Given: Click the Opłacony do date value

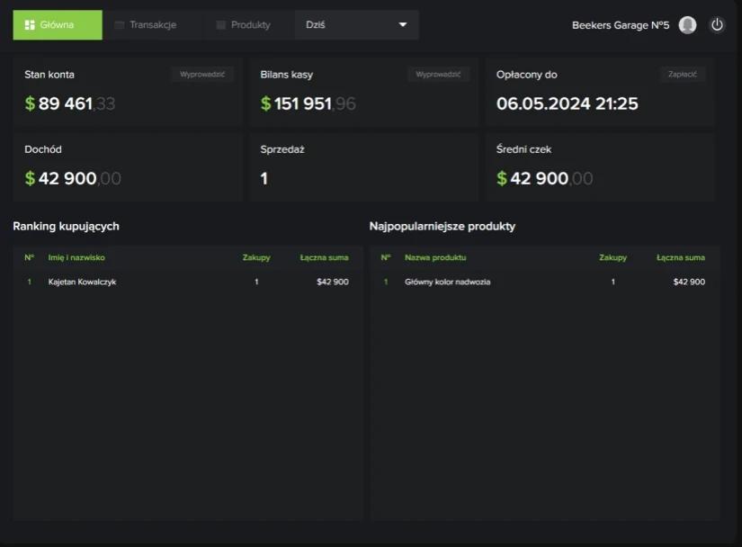Looking at the screenshot, I should 568,103.
